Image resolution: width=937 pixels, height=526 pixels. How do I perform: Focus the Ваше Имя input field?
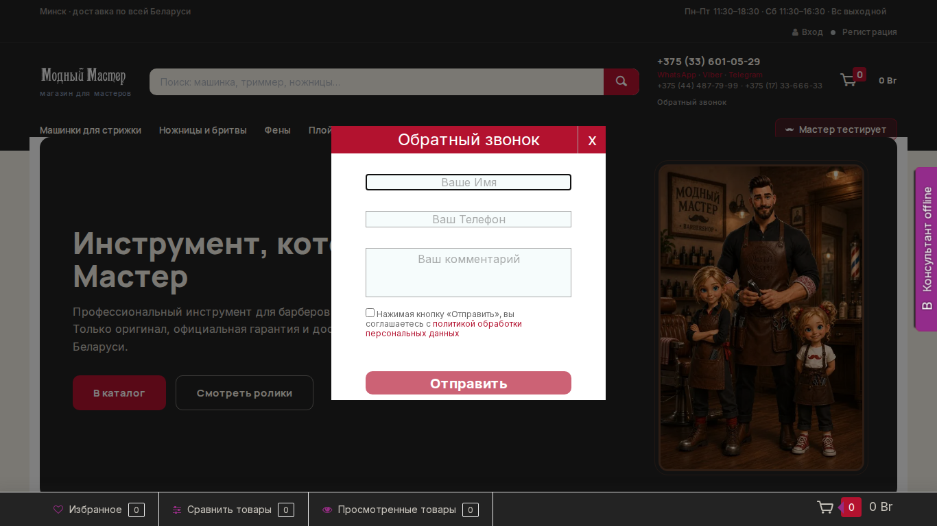tap(468, 182)
